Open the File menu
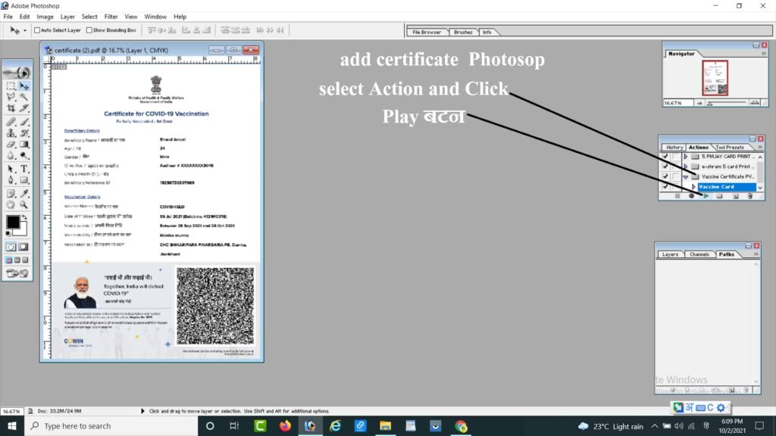 (8, 17)
